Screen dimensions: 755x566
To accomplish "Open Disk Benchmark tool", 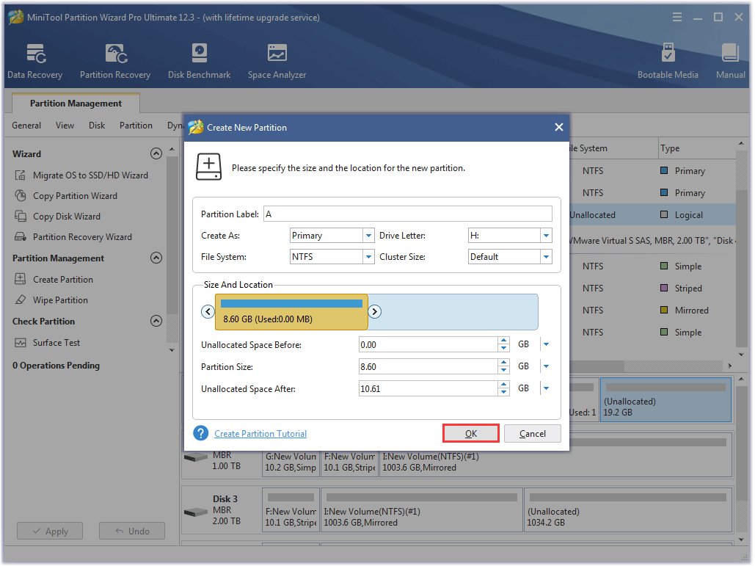I will 199,61.
